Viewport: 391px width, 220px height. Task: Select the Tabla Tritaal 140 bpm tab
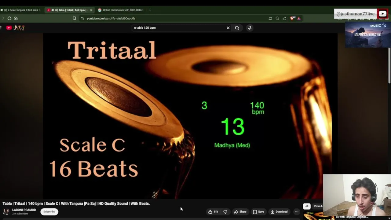[69, 10]
